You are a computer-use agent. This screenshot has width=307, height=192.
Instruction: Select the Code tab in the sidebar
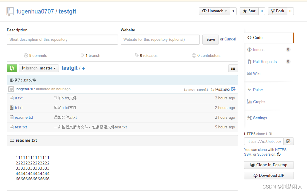pos(269,38)
